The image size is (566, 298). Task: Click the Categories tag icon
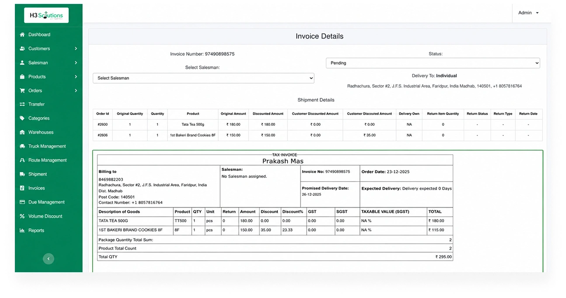(x=22, y=118)
